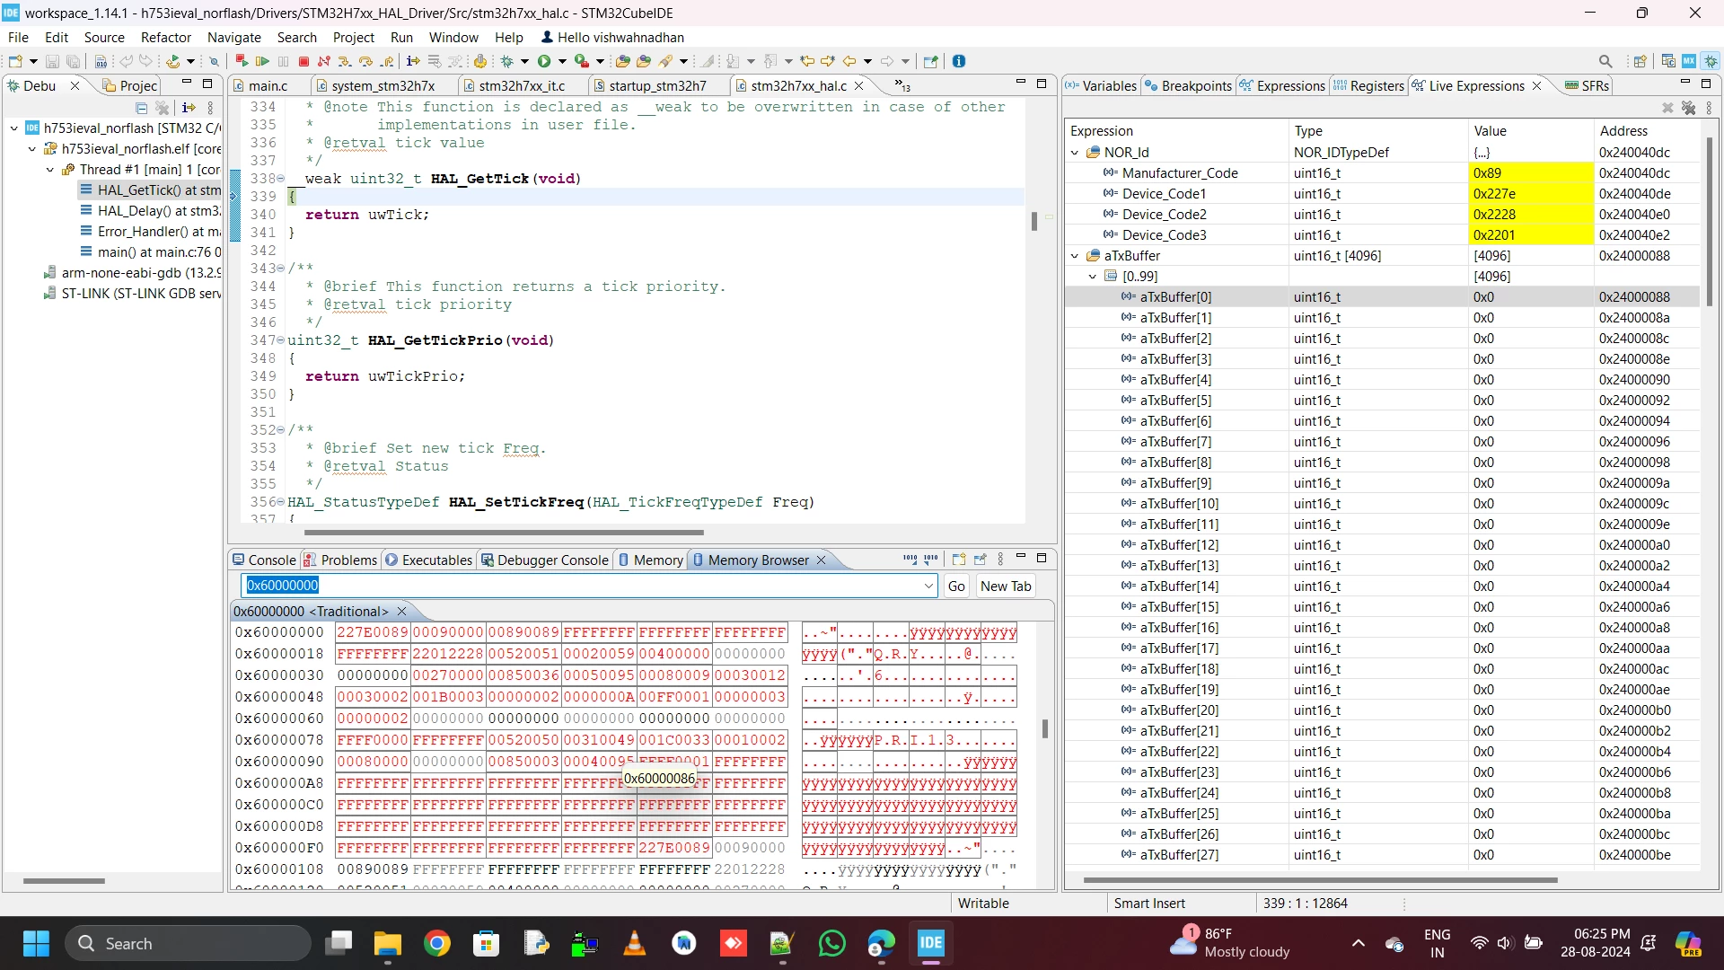Open the Registers view tab
Screen dimensions: 1724x970
(x=1368, y=86)
